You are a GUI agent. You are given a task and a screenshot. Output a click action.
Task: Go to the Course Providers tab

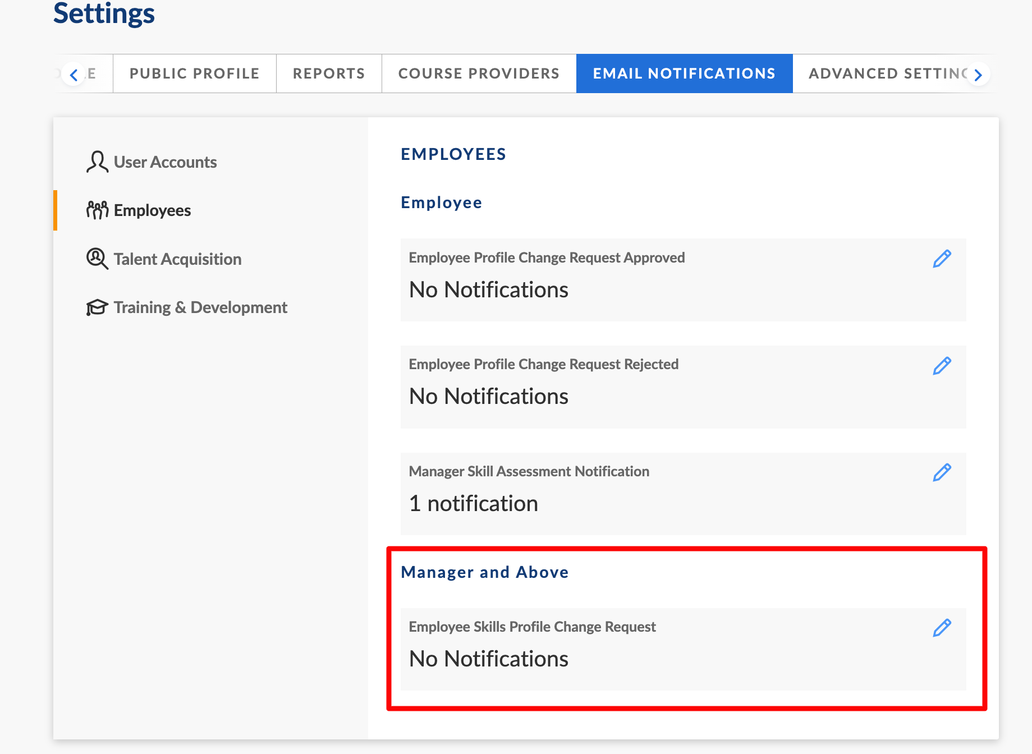pyautogui.click(x=479, y=73)
